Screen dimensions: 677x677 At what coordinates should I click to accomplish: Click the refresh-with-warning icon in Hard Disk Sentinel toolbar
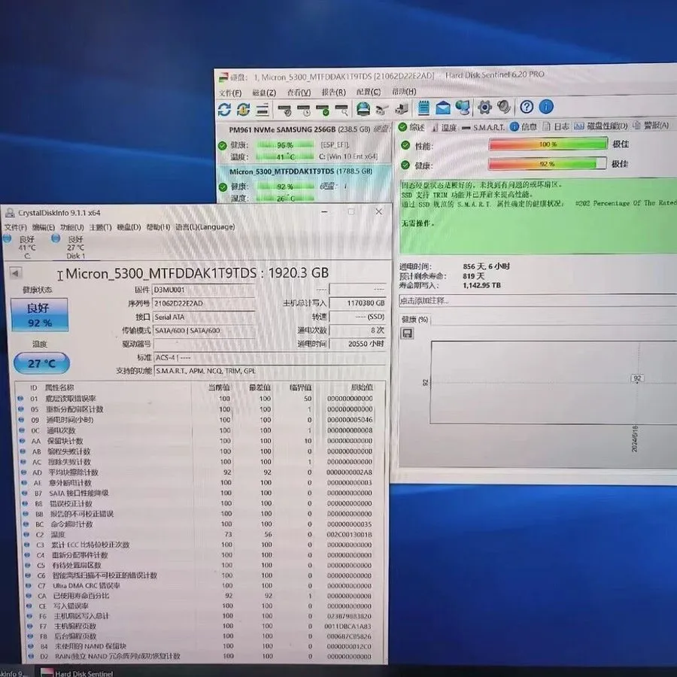point(243,109)
